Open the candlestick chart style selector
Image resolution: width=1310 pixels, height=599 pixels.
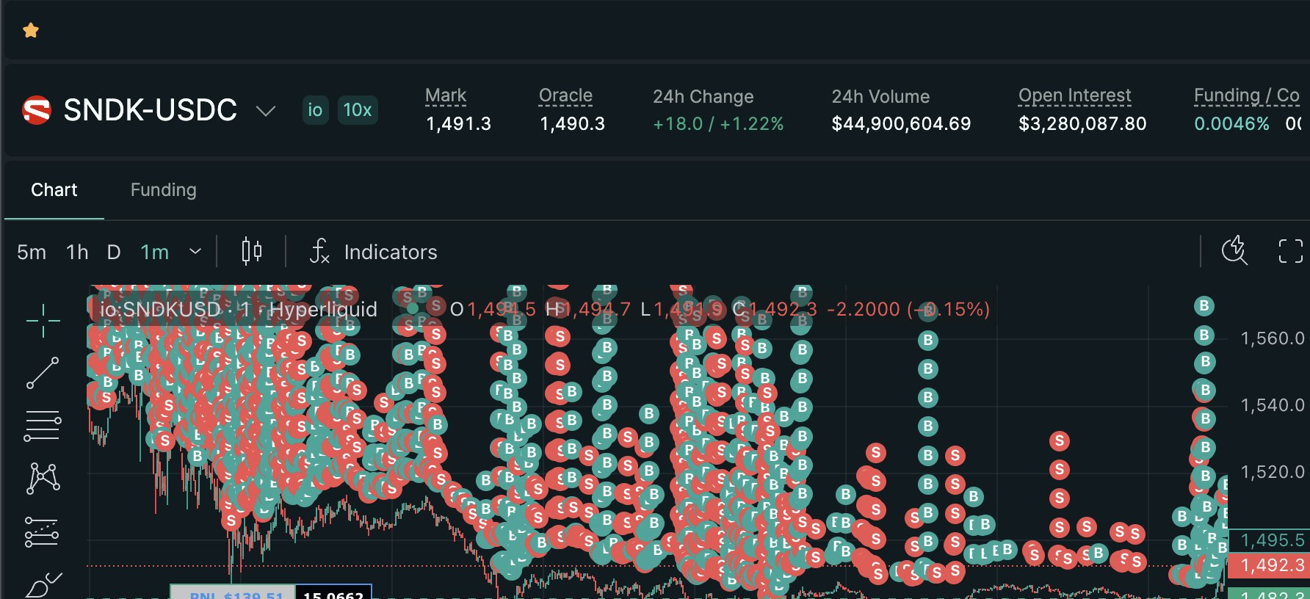pyautogui.click(x=252, y=252)
